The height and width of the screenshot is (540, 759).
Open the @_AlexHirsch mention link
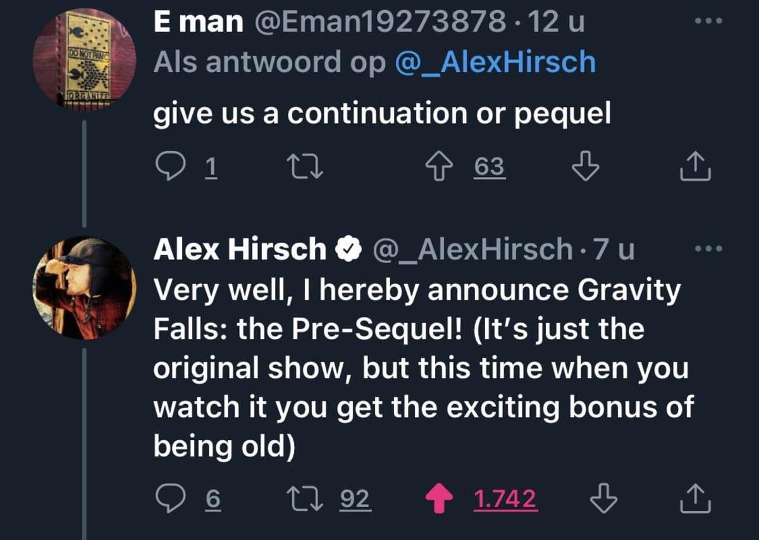click(x=495, y=62)
